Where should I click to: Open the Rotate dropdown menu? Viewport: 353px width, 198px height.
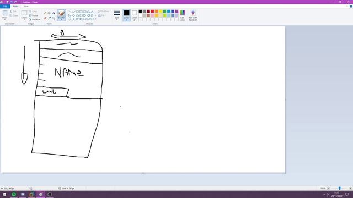point(34,20)
